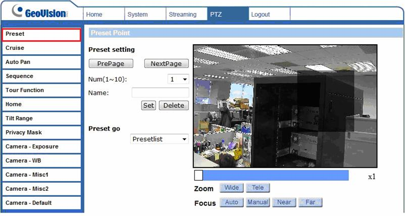Click the Logout tab
405x216 pixels.
click(x=269, y=14)
